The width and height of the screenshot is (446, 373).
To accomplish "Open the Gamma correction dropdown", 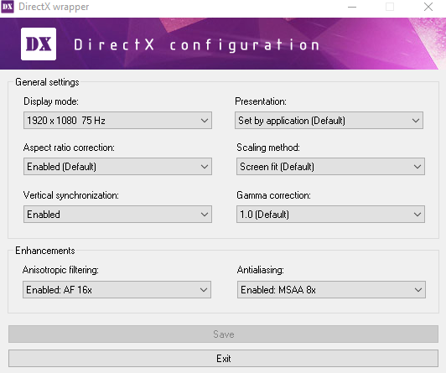I will pos(330,214).
